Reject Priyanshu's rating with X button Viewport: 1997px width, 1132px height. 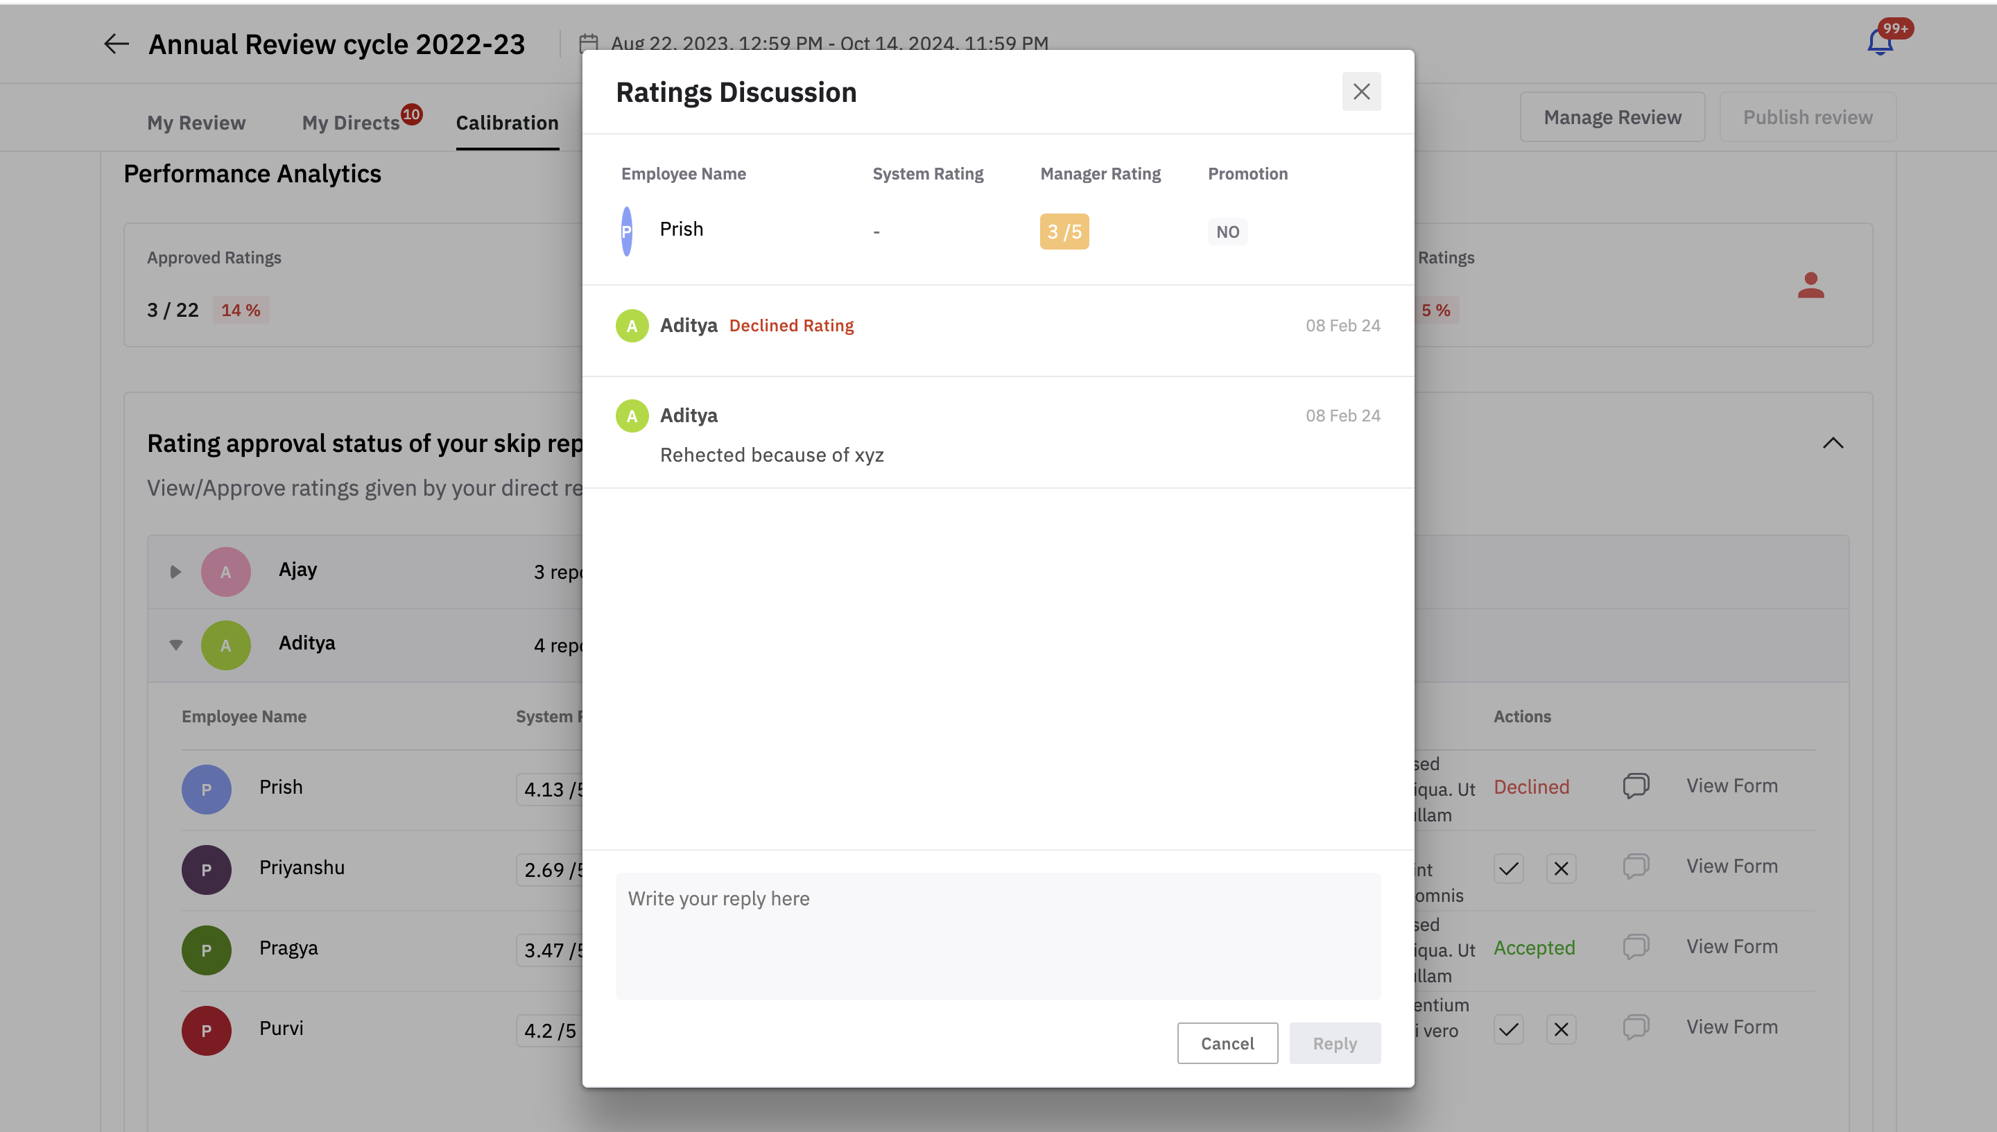[x=1560, y=869]
